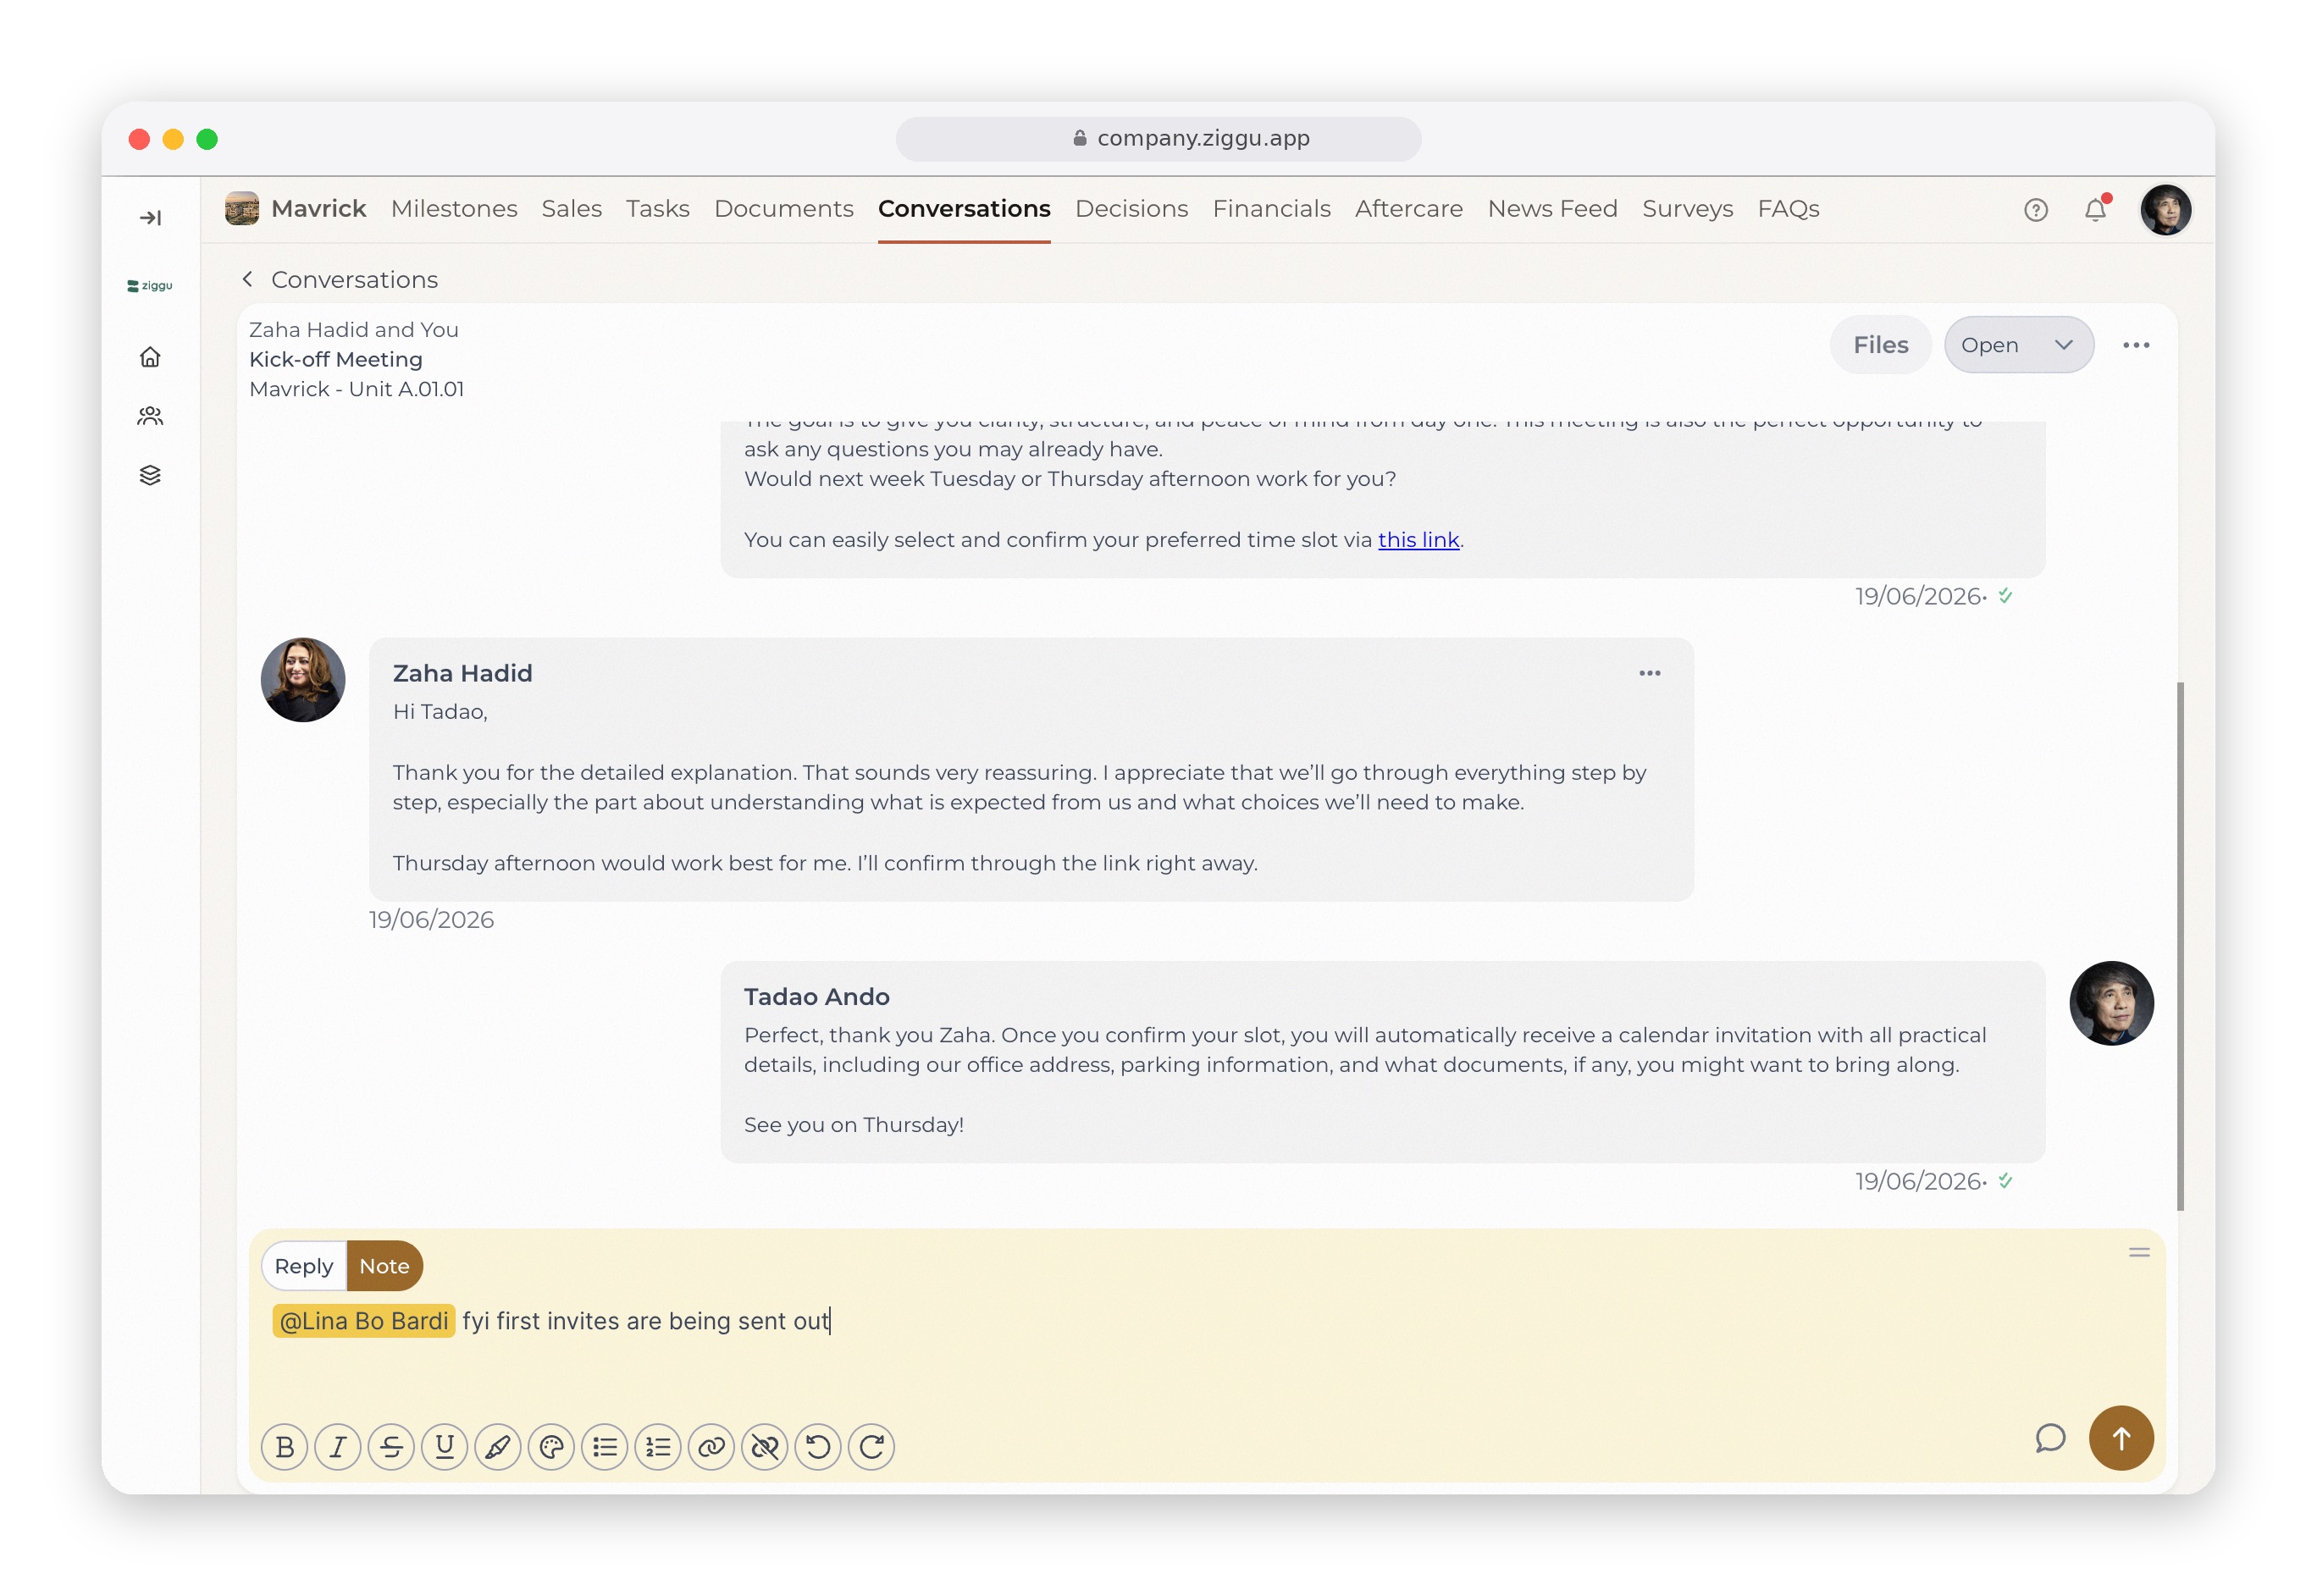Open the stacked layers sidebar icon
Image resolution: width=2317 pixels, height=1596 pixels.
(x=150, y=475)
